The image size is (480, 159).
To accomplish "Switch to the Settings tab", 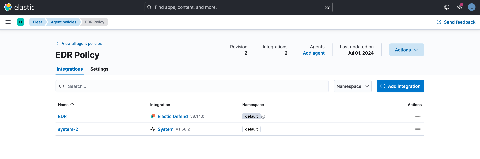I will coord(99,69).
